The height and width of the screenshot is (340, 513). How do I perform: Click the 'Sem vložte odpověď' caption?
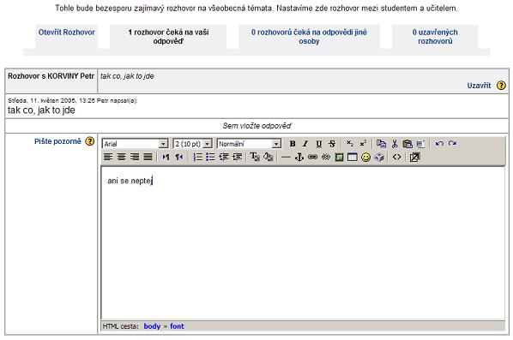point(256,126)
